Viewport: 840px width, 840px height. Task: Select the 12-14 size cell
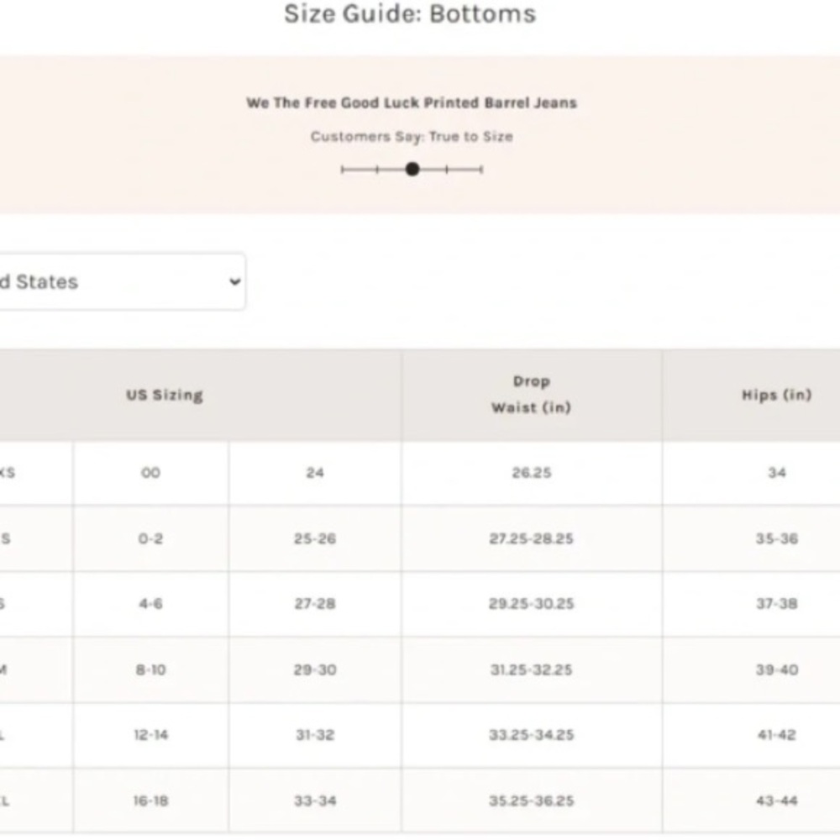coord(150,735)
